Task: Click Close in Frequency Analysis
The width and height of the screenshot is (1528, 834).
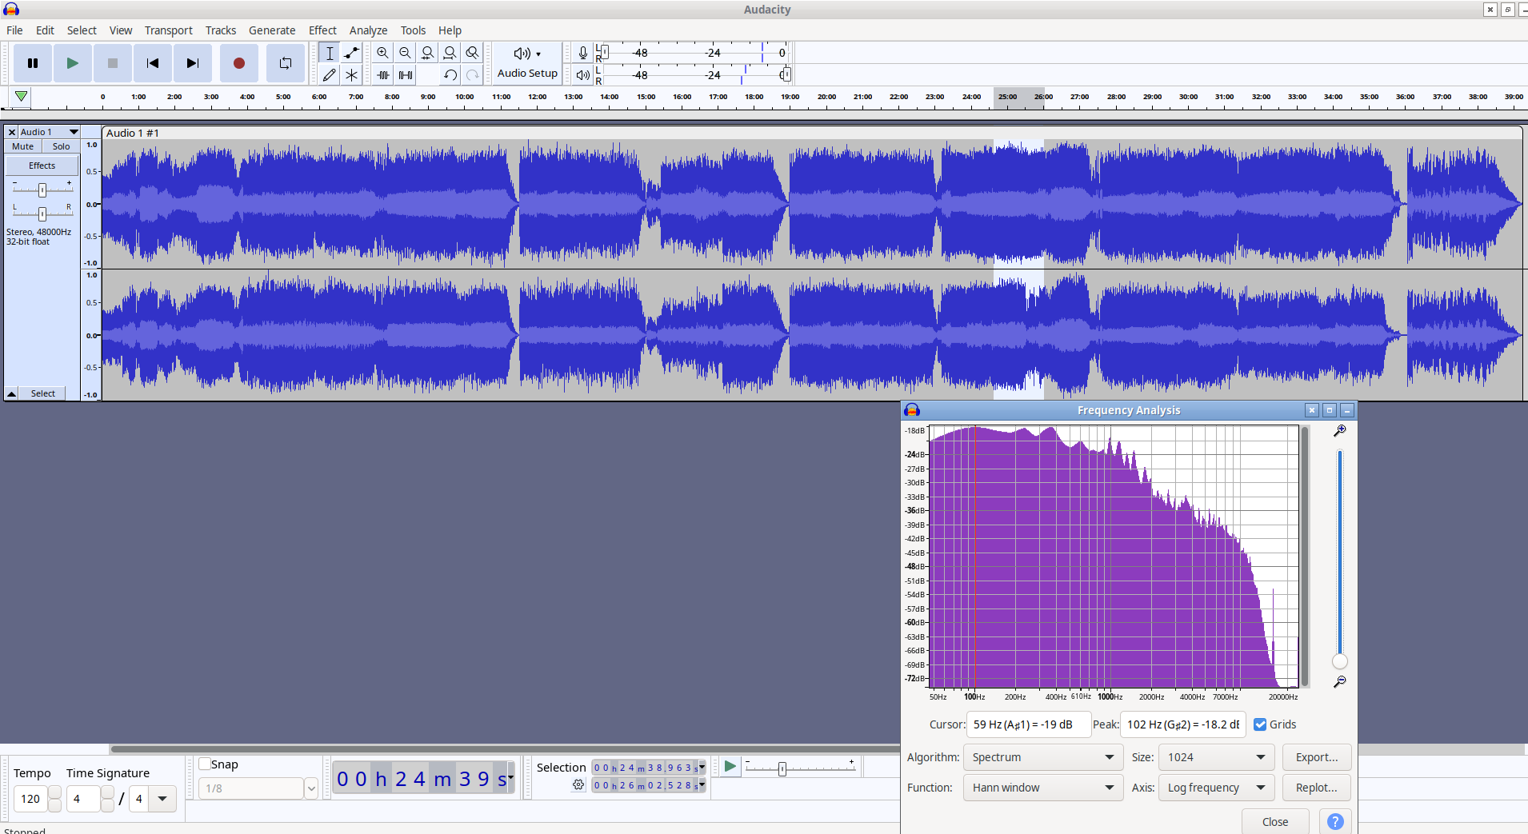Action: pyautogui.click(x=1275, y=822)
